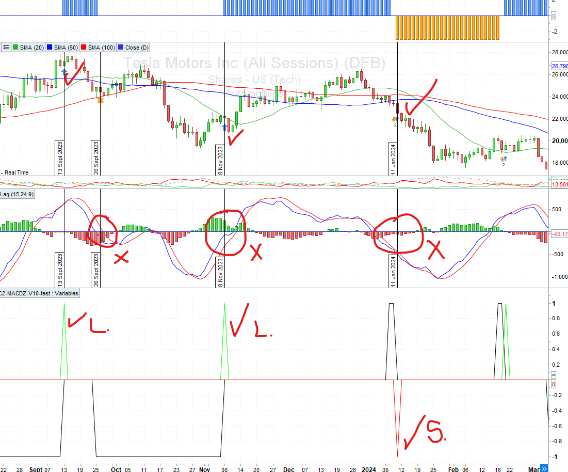Image resolution: width=568 pixels, height=472 pixels.
Task: Select the 8 Nov 2023 marker on the MACD panel
Action: (x=220, y=272)
